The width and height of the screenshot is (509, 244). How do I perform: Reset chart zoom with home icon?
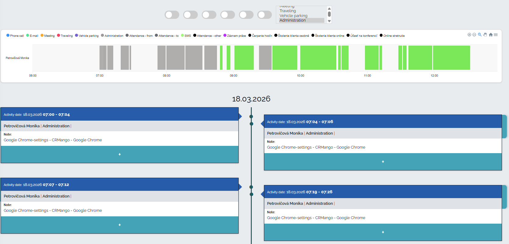click(491, 35)
